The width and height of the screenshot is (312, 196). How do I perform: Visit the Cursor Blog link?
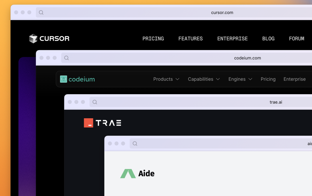pyautogui.click(x=268, y=39)
